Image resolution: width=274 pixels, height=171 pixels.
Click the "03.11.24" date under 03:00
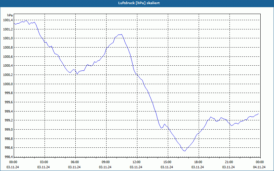[43, 167]
